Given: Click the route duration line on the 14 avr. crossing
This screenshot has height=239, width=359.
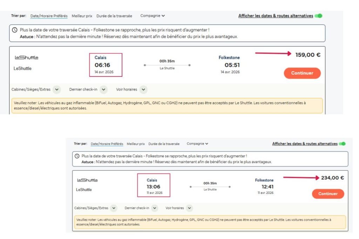Looking at the screenshot, I should (x=167, y=65).
